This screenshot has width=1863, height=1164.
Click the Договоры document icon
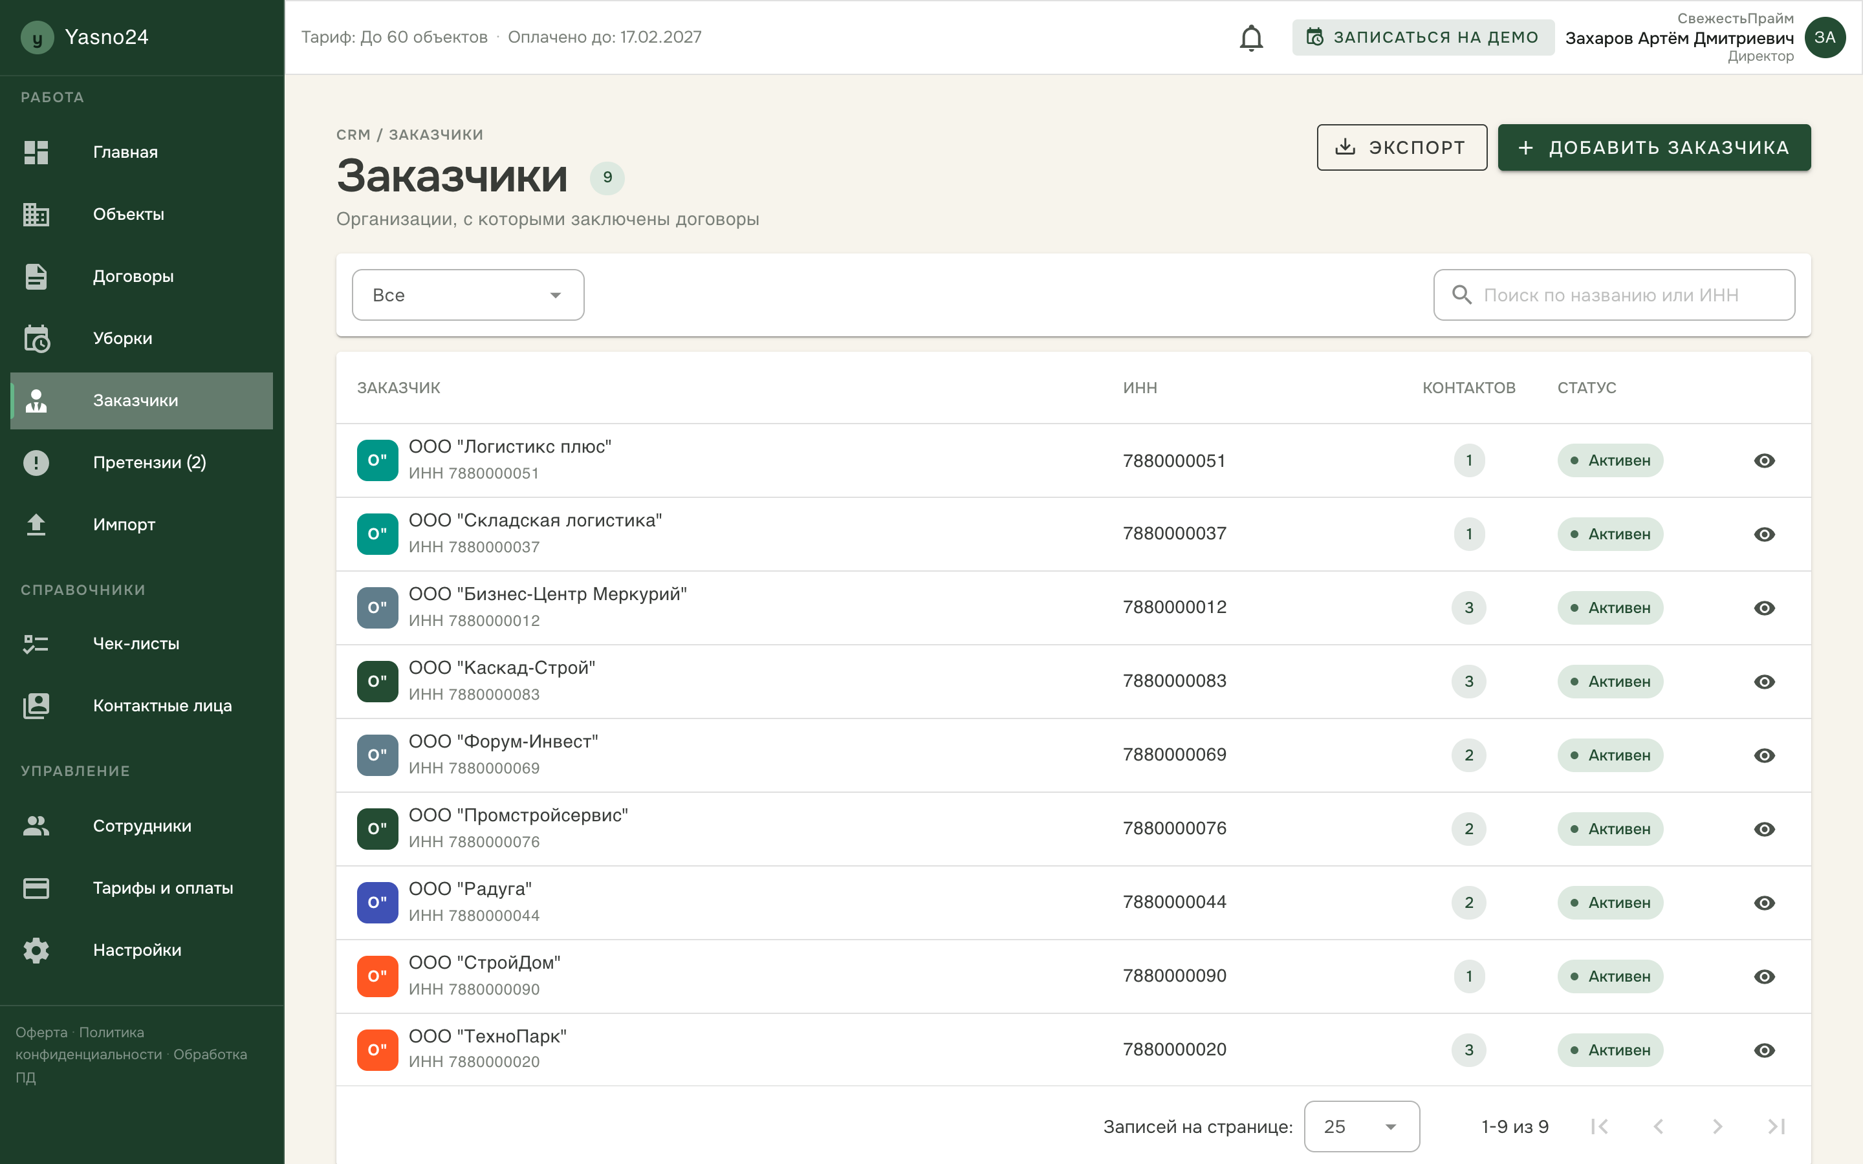tap(36, 276)
